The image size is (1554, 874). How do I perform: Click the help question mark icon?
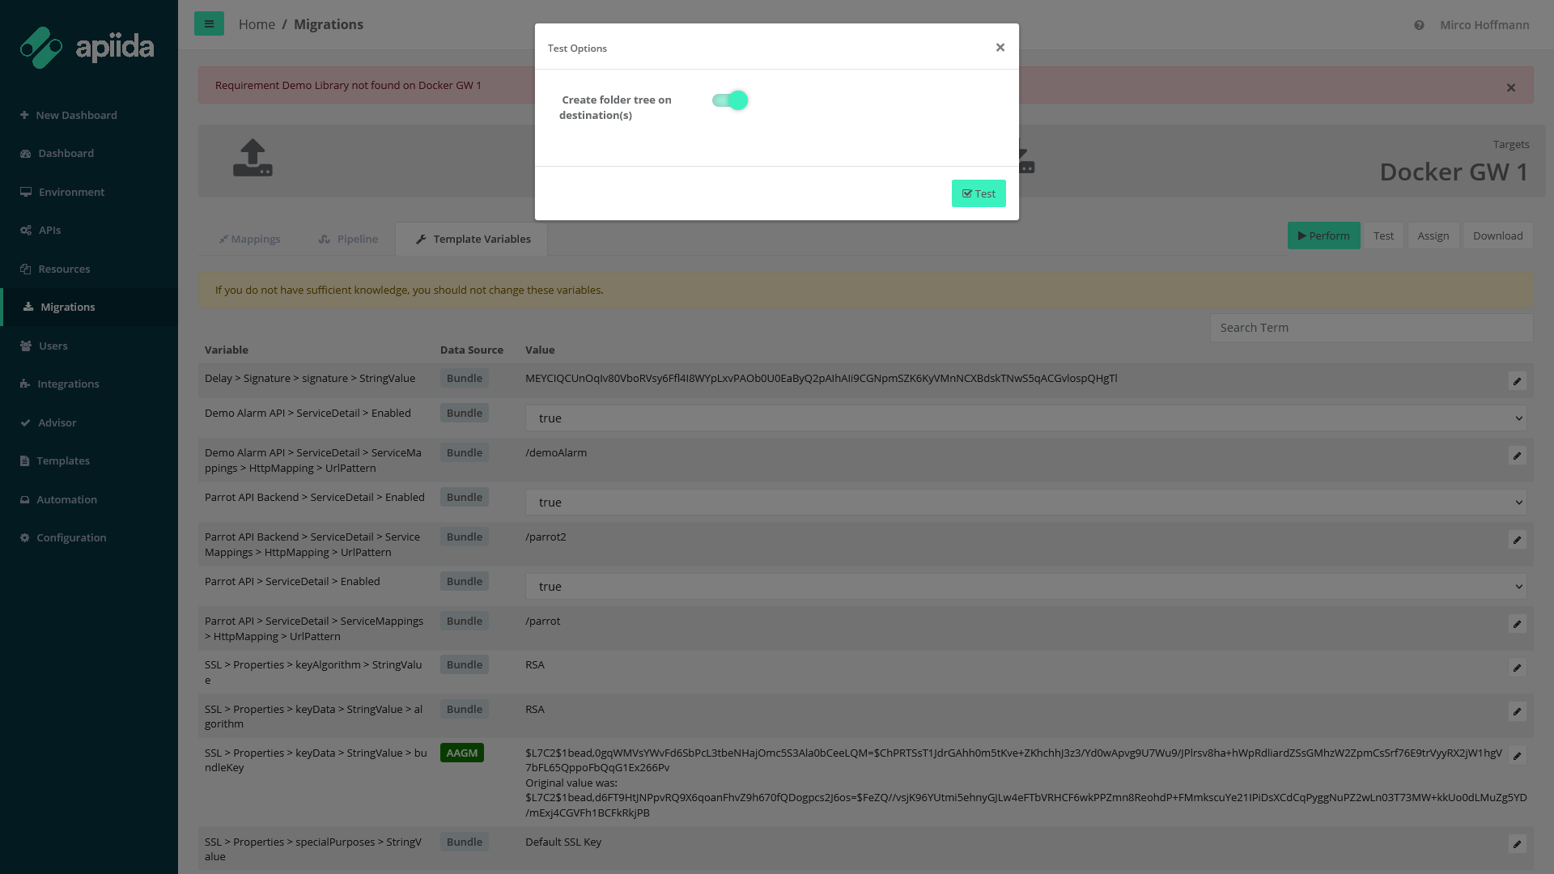(x=1419, y=25)
